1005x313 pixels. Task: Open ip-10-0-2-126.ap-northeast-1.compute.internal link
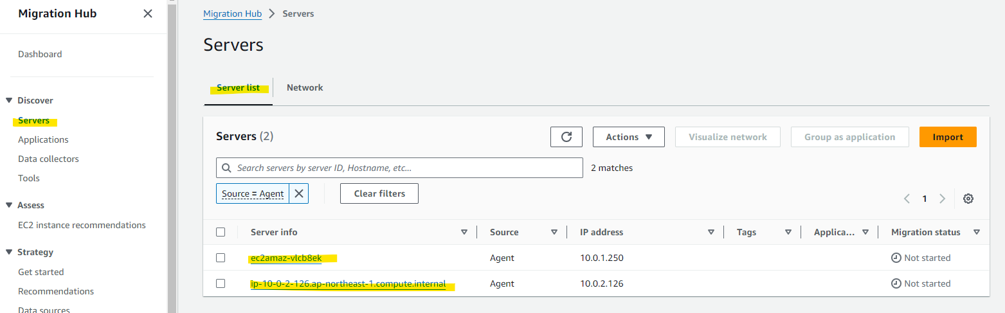[348, 283]
